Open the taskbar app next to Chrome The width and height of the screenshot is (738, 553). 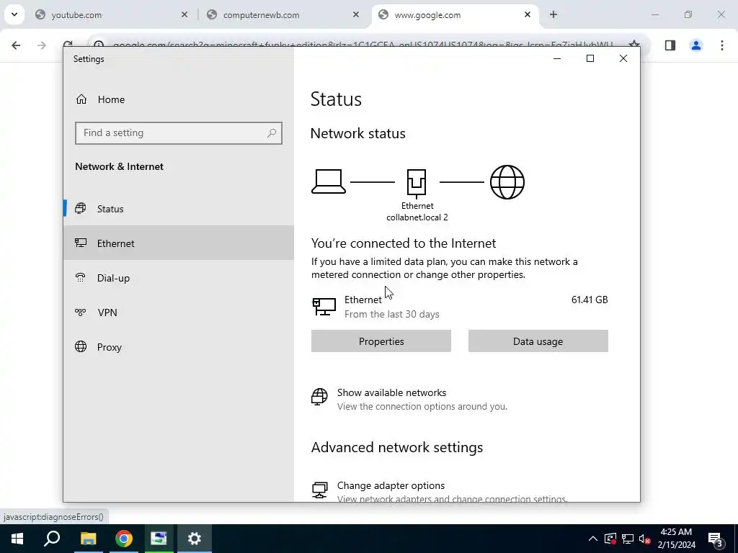tap(159, 539)
